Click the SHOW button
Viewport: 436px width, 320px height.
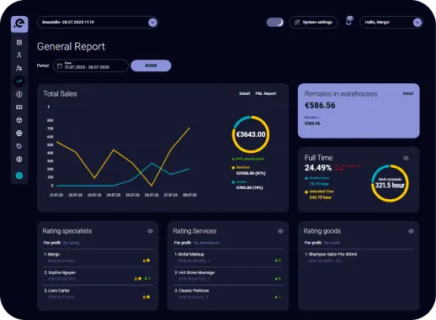151,66
